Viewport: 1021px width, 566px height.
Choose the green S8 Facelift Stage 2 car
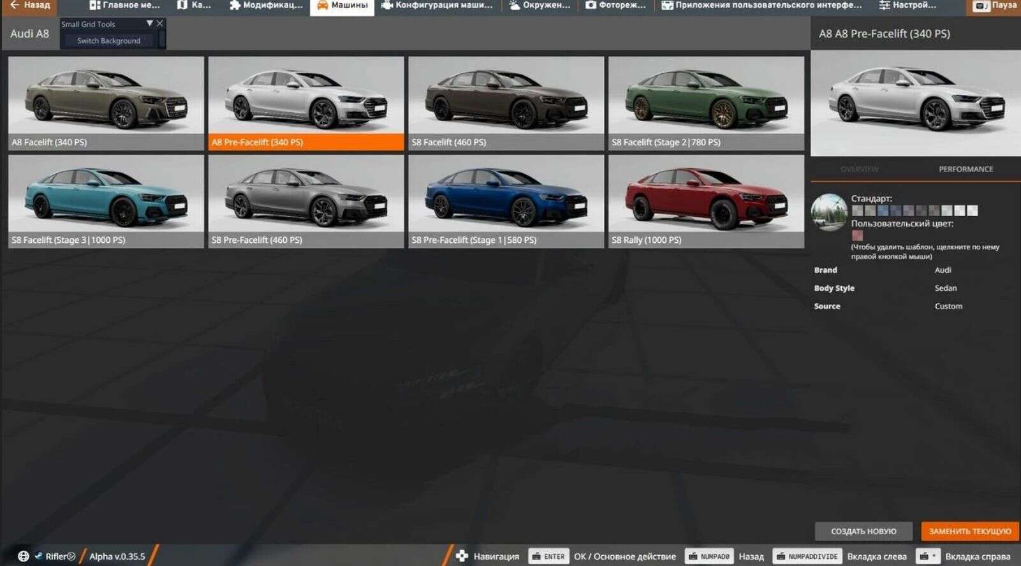click(706, 103)
